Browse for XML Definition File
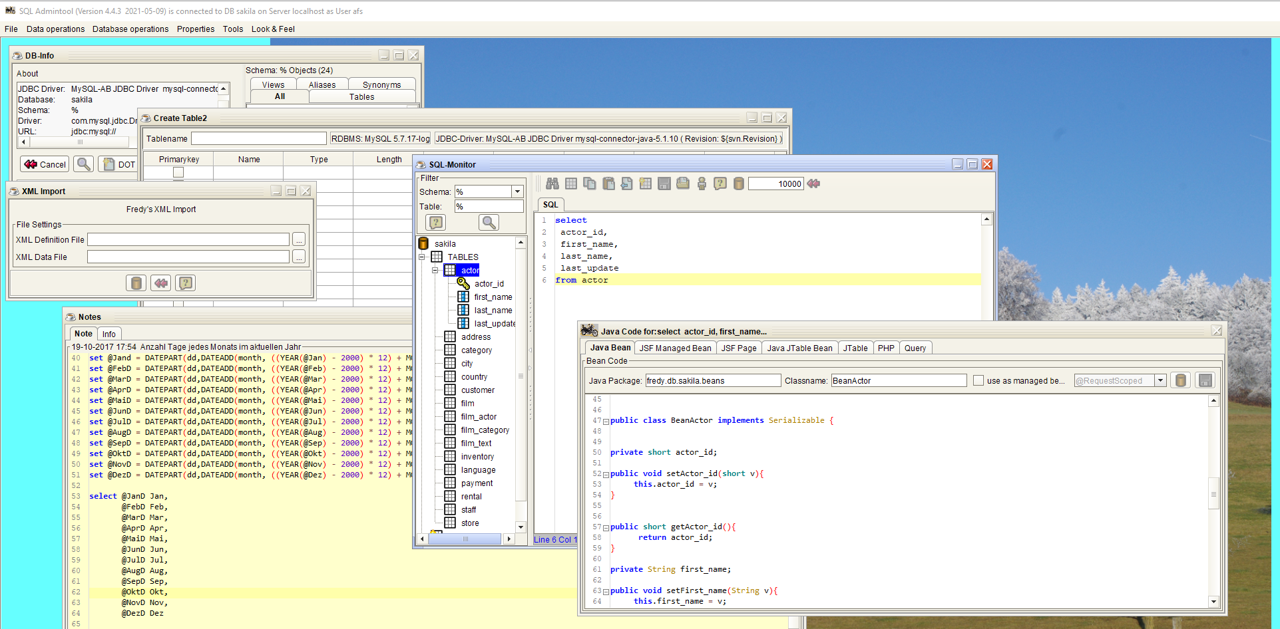 coord(299,239)
